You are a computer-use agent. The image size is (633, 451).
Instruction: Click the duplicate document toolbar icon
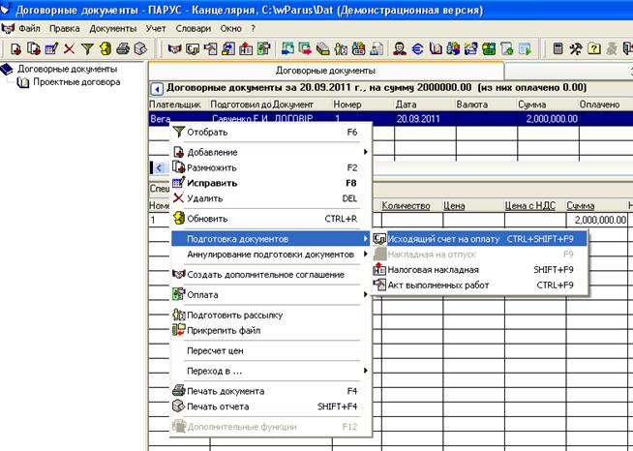[34, 48]
